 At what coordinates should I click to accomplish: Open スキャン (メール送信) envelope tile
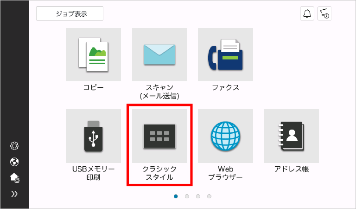[x=159, y=54]
